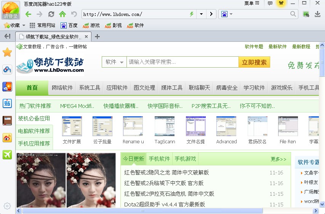The image size is (325, 214).
Task: Click the forward navigation arrow
Action: pyautogui.click(x=39, y=14)
